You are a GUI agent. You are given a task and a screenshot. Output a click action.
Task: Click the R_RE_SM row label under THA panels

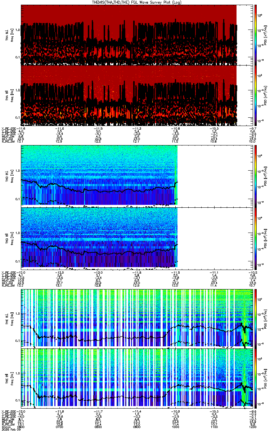click(x=9, y=141)
